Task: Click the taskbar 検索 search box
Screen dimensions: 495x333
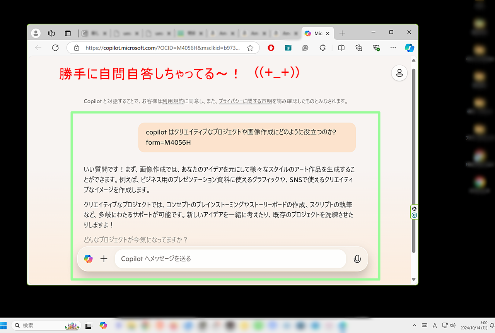Action: click(x=46, y=326)
